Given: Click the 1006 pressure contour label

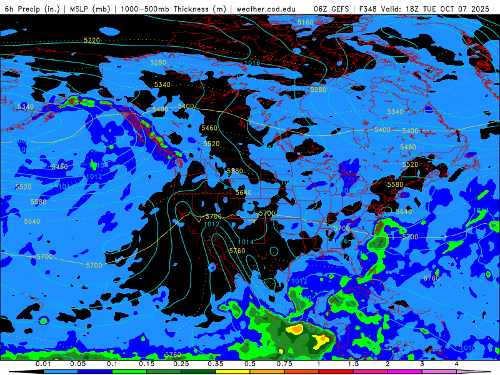Looking at the screenshot, I should tap(26, 149).
